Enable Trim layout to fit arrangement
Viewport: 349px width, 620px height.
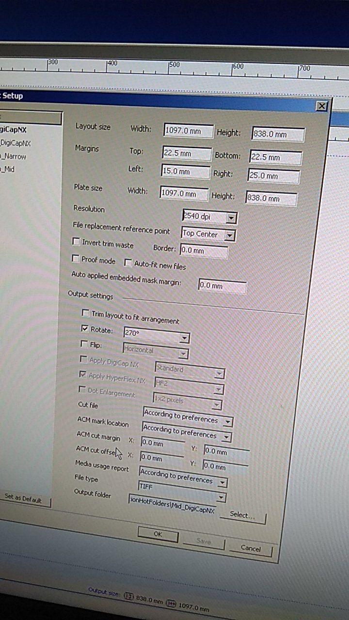86,313
